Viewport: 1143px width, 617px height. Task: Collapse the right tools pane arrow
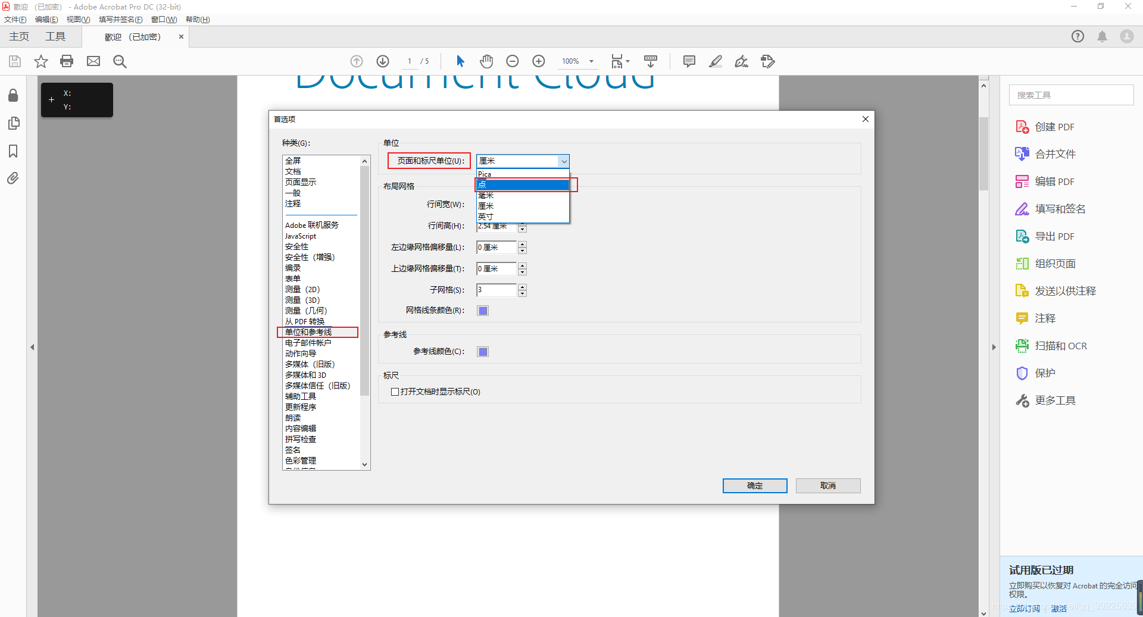[x=994, y=347]
